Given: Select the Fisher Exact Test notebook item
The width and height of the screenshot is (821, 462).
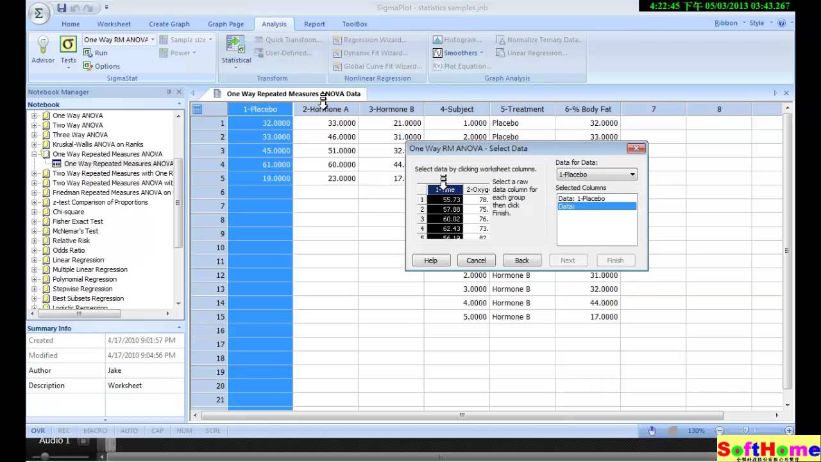Looking at the screenshot, I should point(78,221).
